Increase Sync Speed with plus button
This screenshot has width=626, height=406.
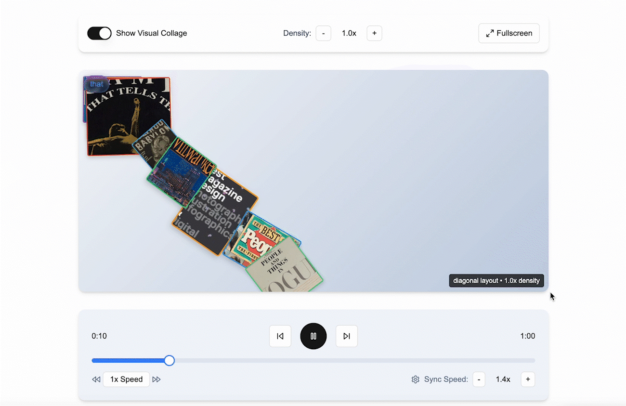point(528,380)
